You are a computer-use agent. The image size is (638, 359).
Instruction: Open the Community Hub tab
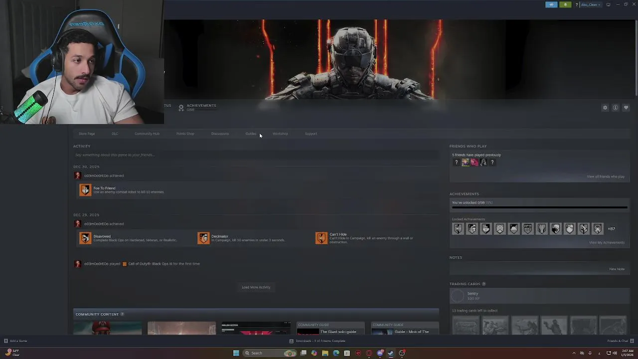[x=147, y=134]
